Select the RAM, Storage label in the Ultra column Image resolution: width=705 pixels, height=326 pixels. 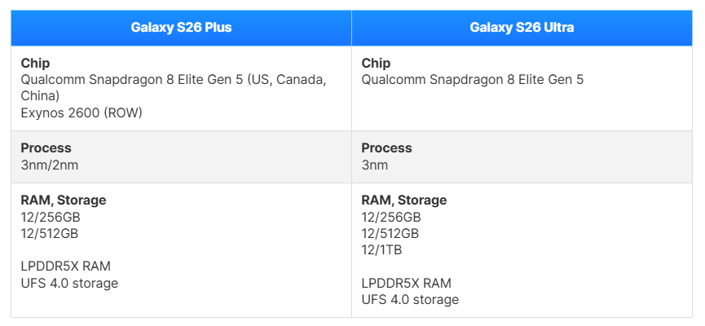(404, 200)
